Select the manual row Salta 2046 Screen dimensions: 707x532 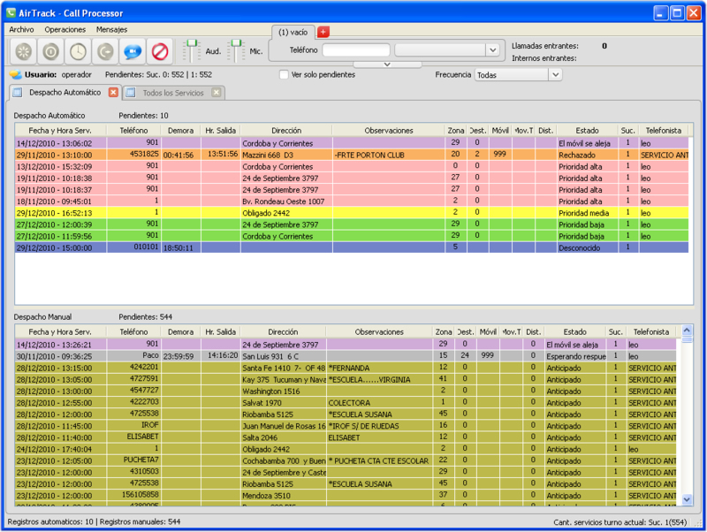pyautogui.click(x=346, y=437)
